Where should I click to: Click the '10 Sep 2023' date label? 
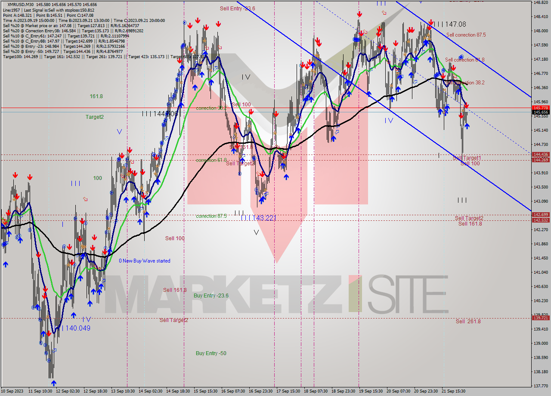click(x=12, y=392)
